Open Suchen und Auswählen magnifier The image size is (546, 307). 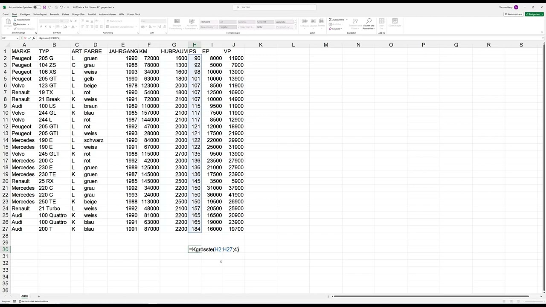tap(369, 23)
